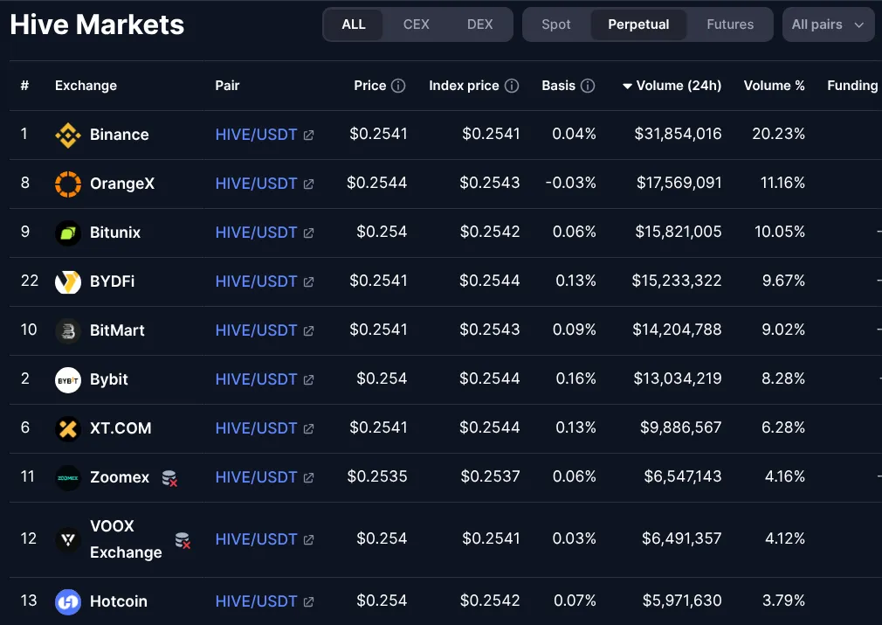Open Bybit HIVE/USDT pair link
Screen dimensions: 882x625
[256, 380]
